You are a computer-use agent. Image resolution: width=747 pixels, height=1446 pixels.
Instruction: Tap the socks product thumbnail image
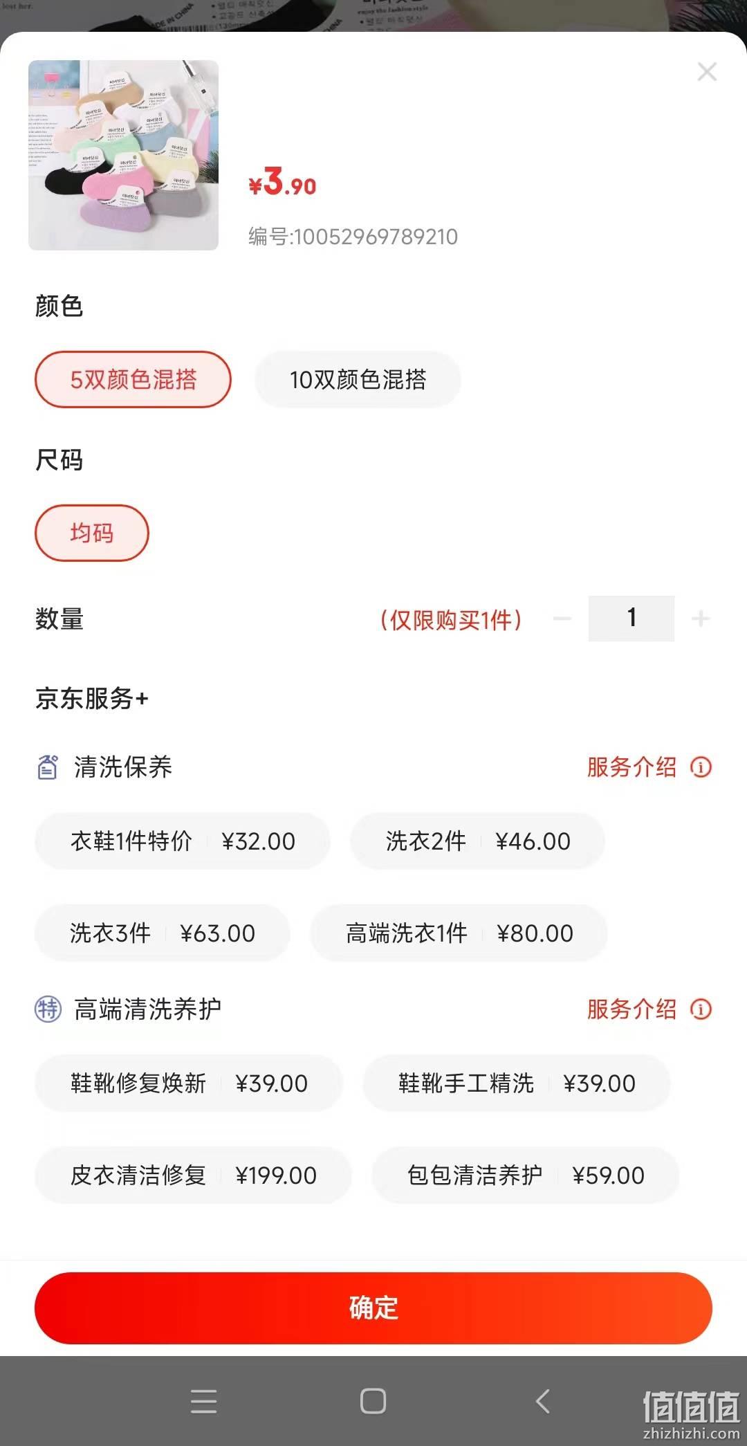(123, 155)
